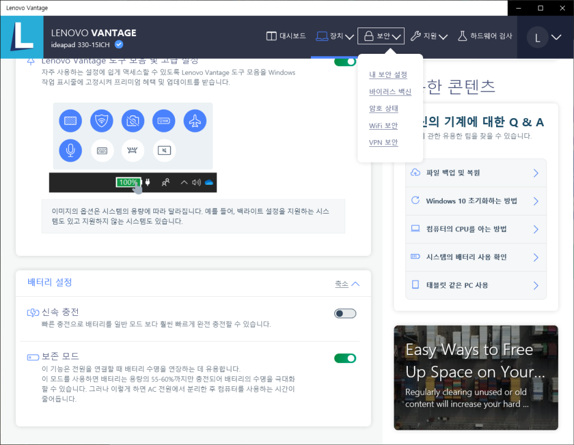Open 태블릿 같은 PC 사용 article
574x445 pixels.
476,285
